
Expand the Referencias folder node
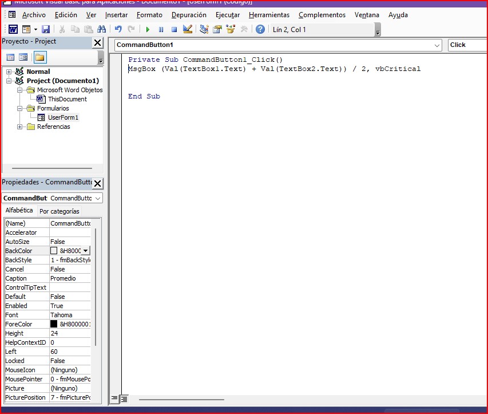20,127
